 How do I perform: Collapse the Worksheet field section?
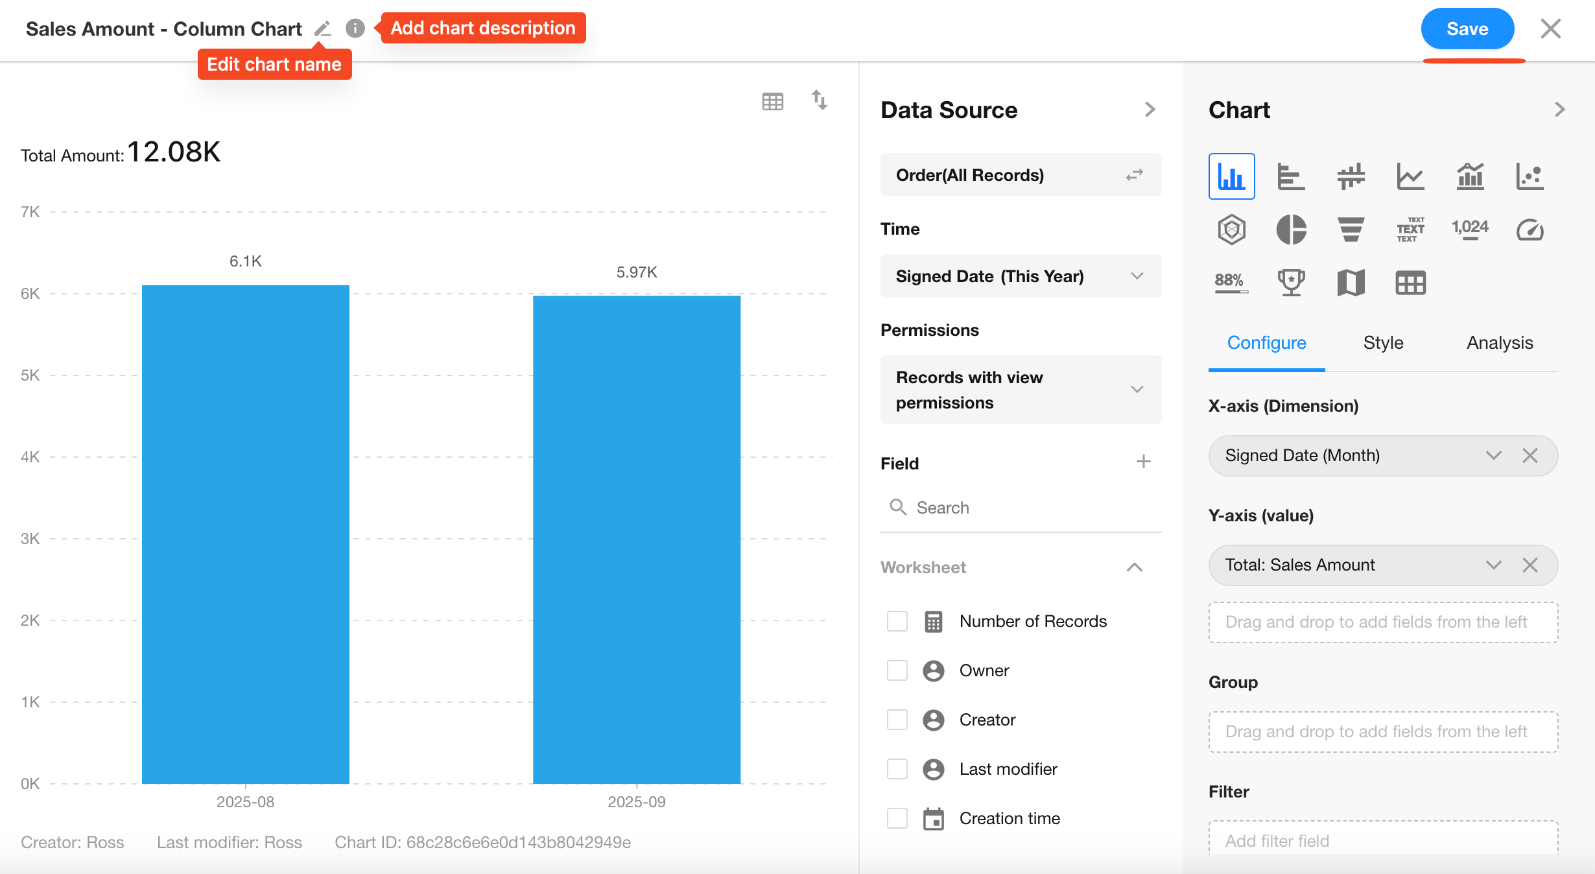coord(1134,567)
